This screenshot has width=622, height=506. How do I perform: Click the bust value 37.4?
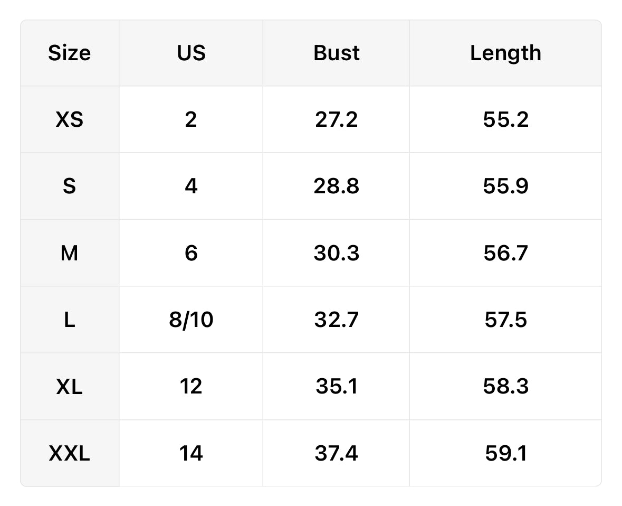336,453
